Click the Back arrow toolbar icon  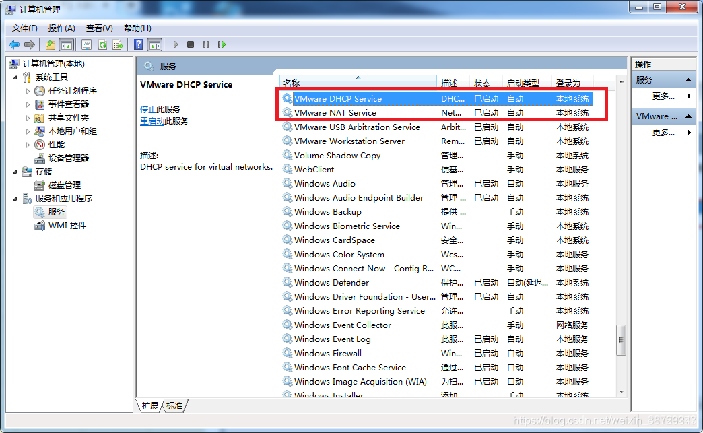[14, 44]
